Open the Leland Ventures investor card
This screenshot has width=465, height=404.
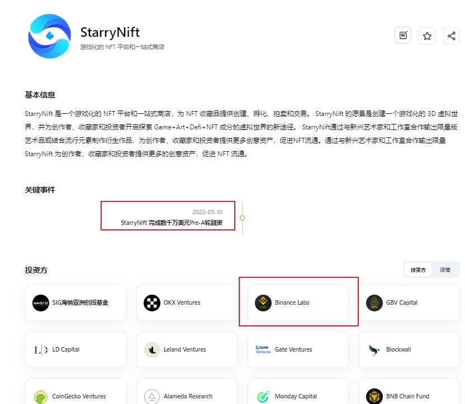click(187, 350)
